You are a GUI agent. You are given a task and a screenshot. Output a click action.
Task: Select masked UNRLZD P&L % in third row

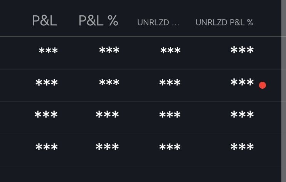tap(242, 114)
